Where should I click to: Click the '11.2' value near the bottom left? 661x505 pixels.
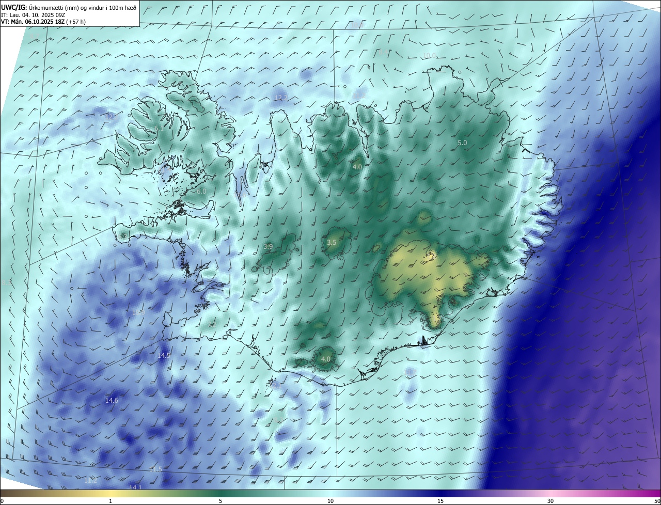coord(90,480)
